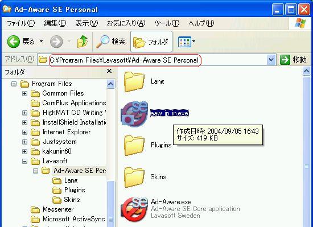Image resolution: width=313 pixels, height=227 pixels.
Task: Open the 表示(V) menu
Action: point(87,23)
